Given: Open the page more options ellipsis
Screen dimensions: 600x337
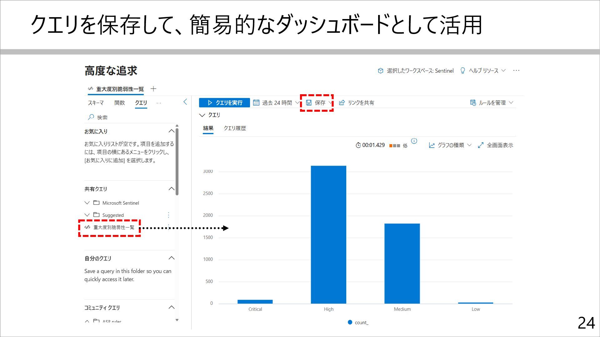Looking at the screenshot, I should [x=516, y=71].
